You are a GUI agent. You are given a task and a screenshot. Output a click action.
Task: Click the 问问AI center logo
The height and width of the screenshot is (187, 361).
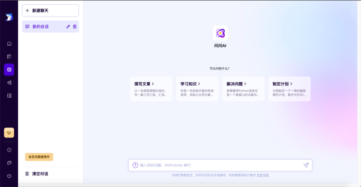(220, 33)
